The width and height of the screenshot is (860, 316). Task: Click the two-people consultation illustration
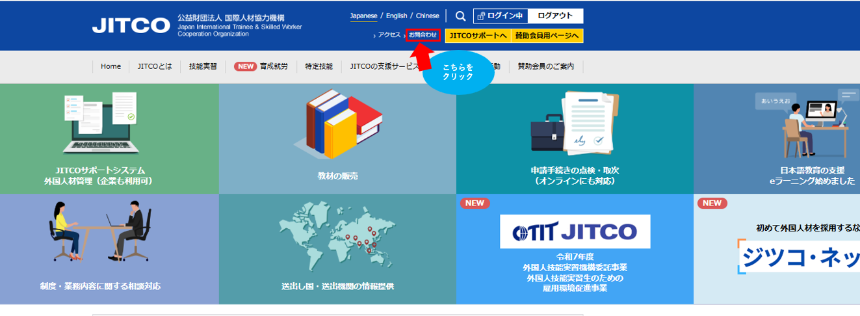click(103, 230)
